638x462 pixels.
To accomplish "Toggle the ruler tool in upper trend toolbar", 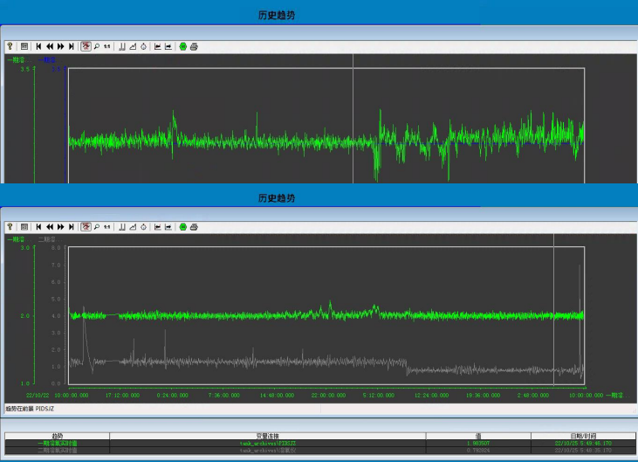I will tap(86, 46).
